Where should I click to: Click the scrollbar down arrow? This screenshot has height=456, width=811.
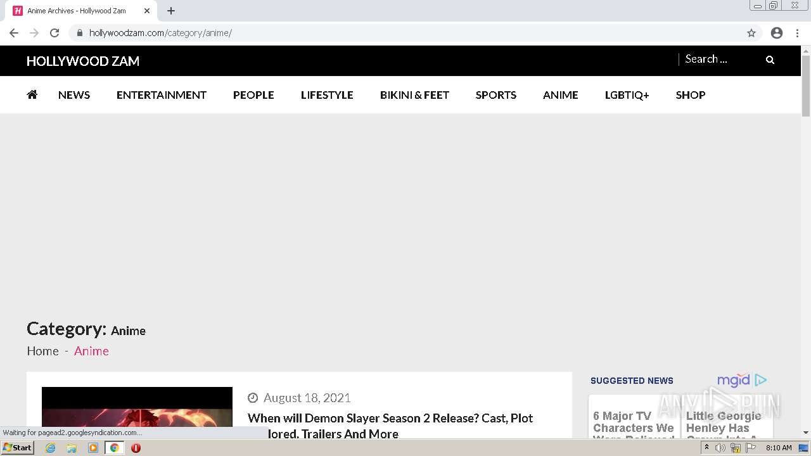coord(806,433)
